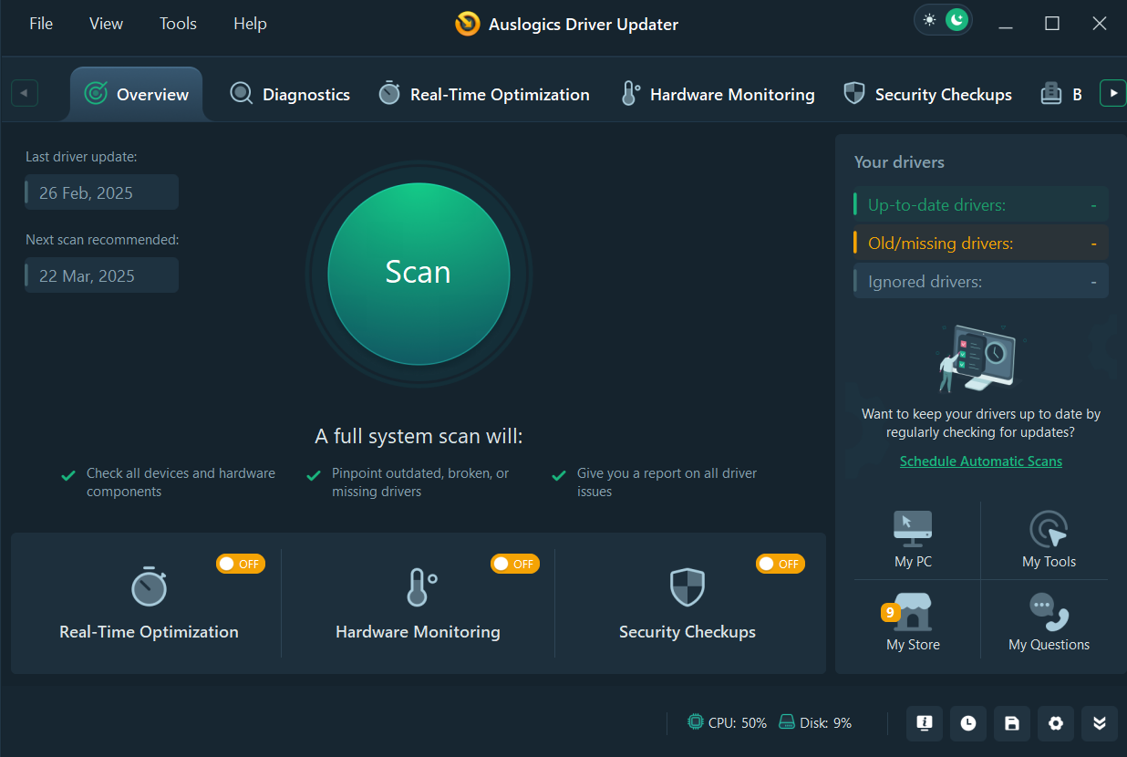Enable the Real-Time Optimization toggle
This screenshot has height=757, width=1127.
click(x=240, y=564)
